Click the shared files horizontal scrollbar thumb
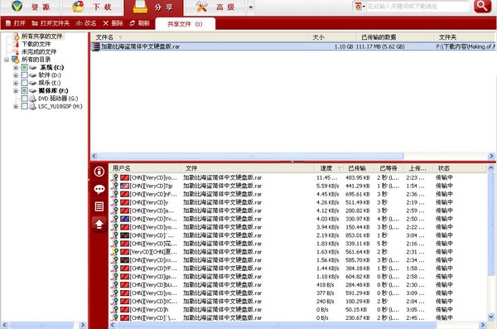The image size is (497, 329). (250, 156)
